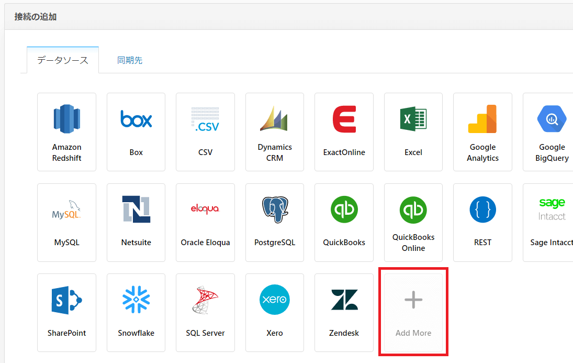Click the ExactOnline label text
Image resolution: width=573 pixels, height=363 pixels.
344,152
